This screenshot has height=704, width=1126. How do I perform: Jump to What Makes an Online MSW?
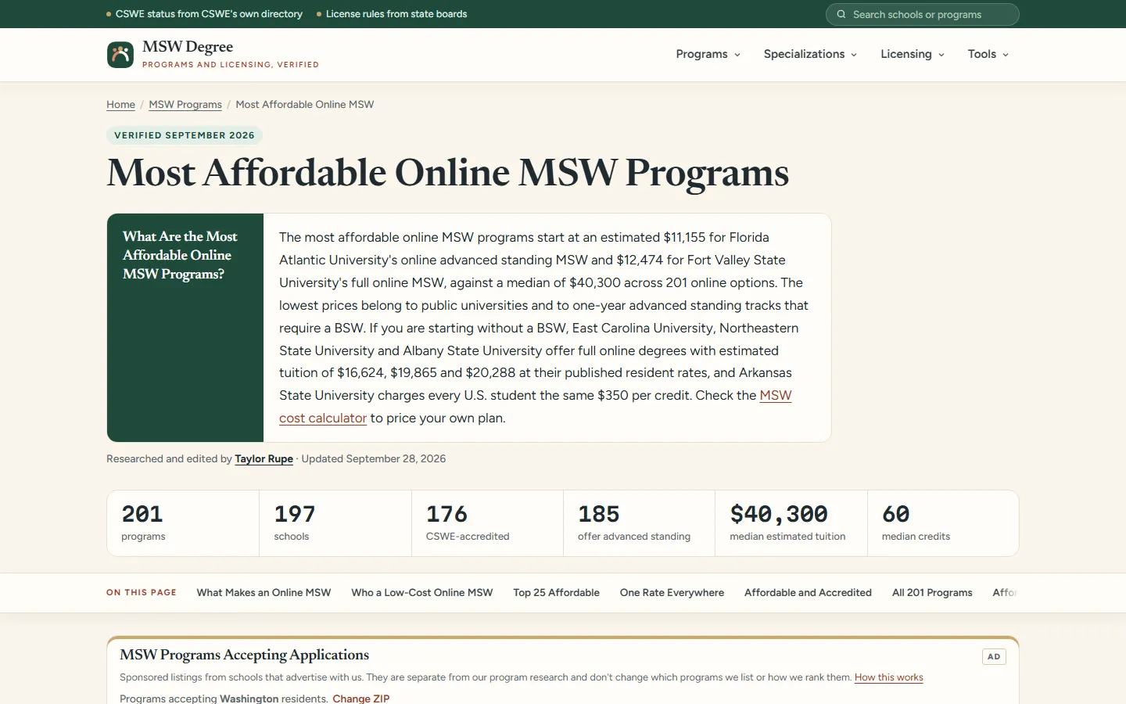click(264, 592)
